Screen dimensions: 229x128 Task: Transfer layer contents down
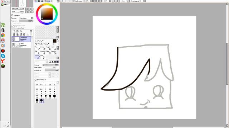[14, 34]
